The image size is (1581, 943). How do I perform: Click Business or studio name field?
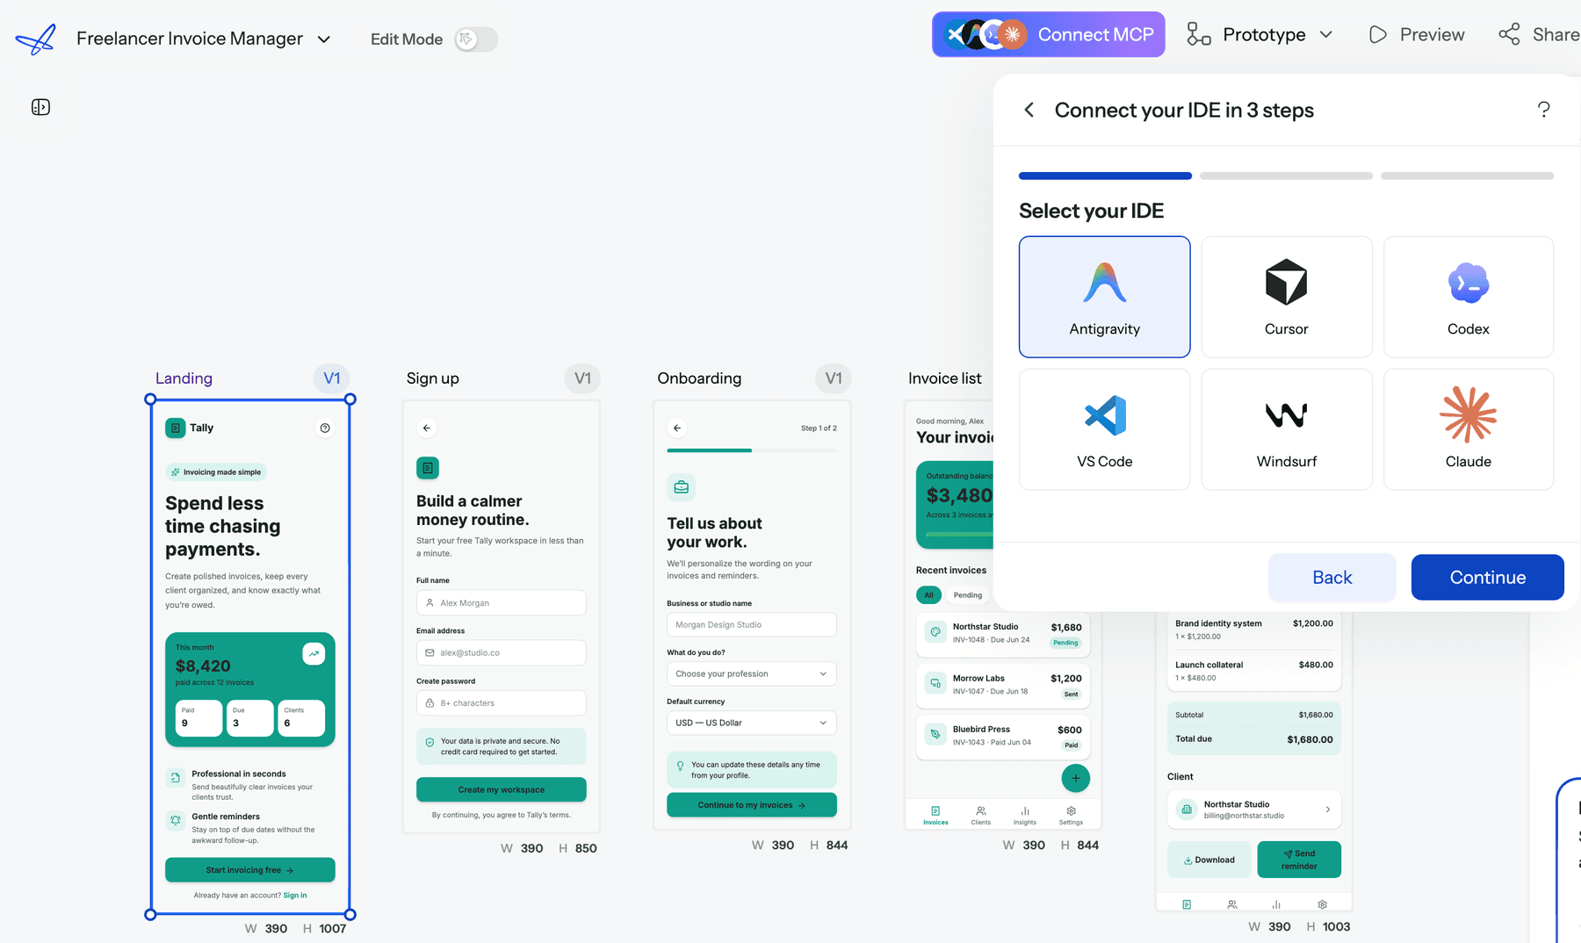pos(752,624)
